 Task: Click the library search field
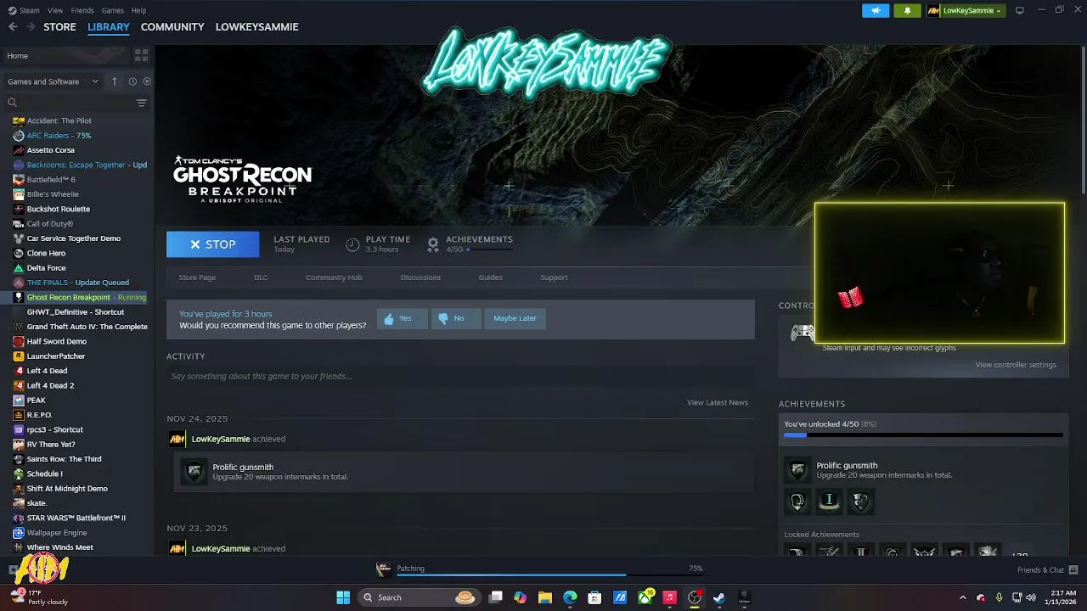68,103
